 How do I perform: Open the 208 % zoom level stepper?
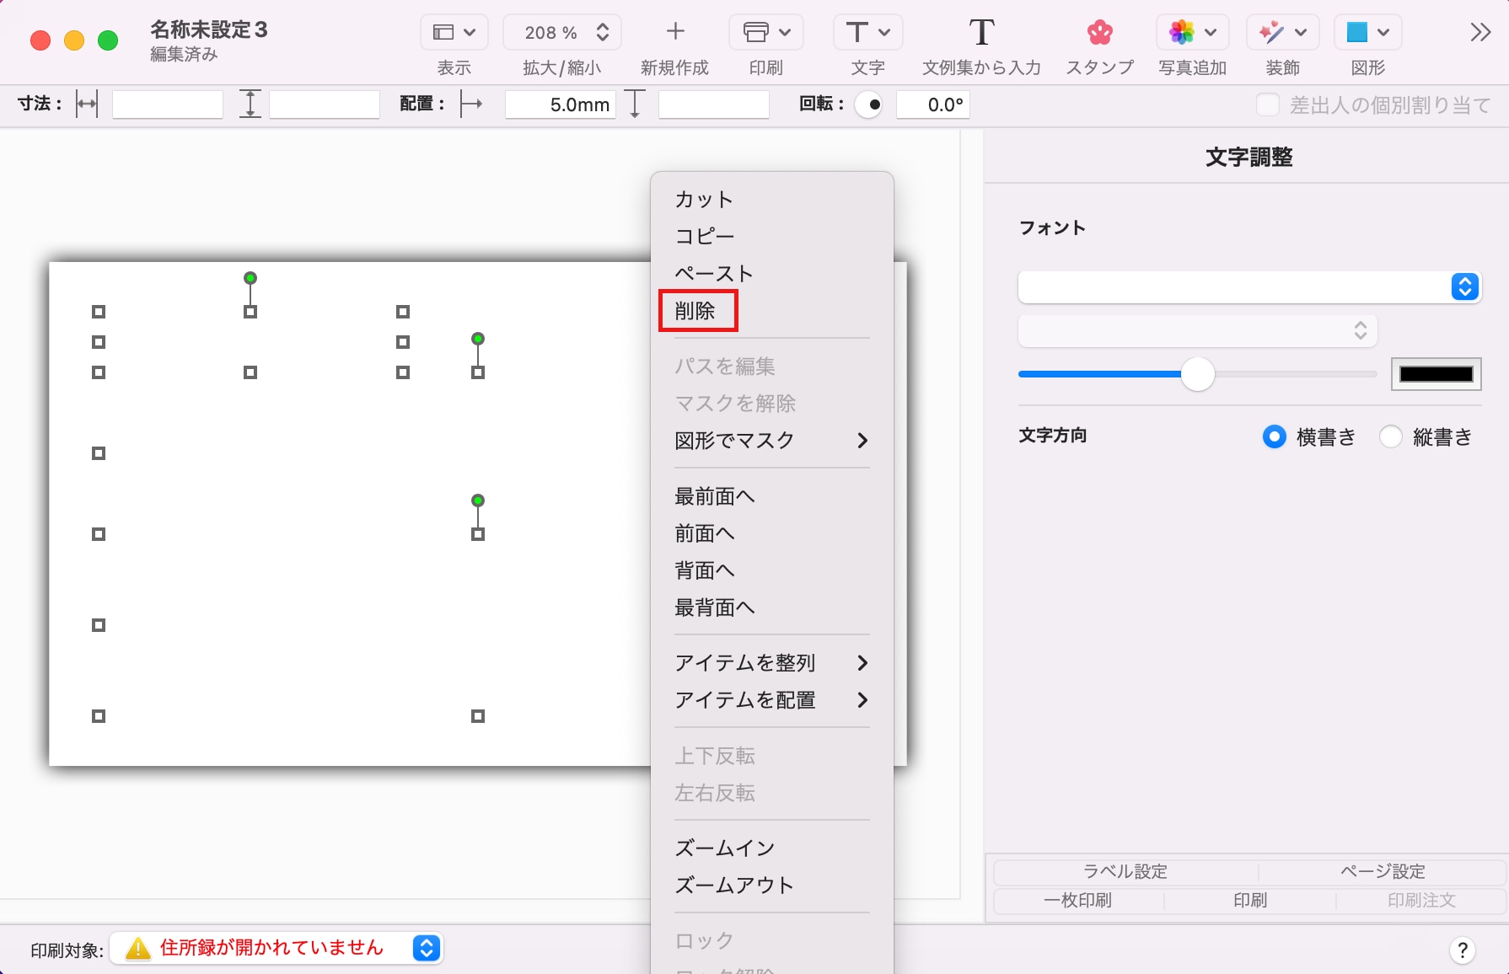tap(603, 32)
